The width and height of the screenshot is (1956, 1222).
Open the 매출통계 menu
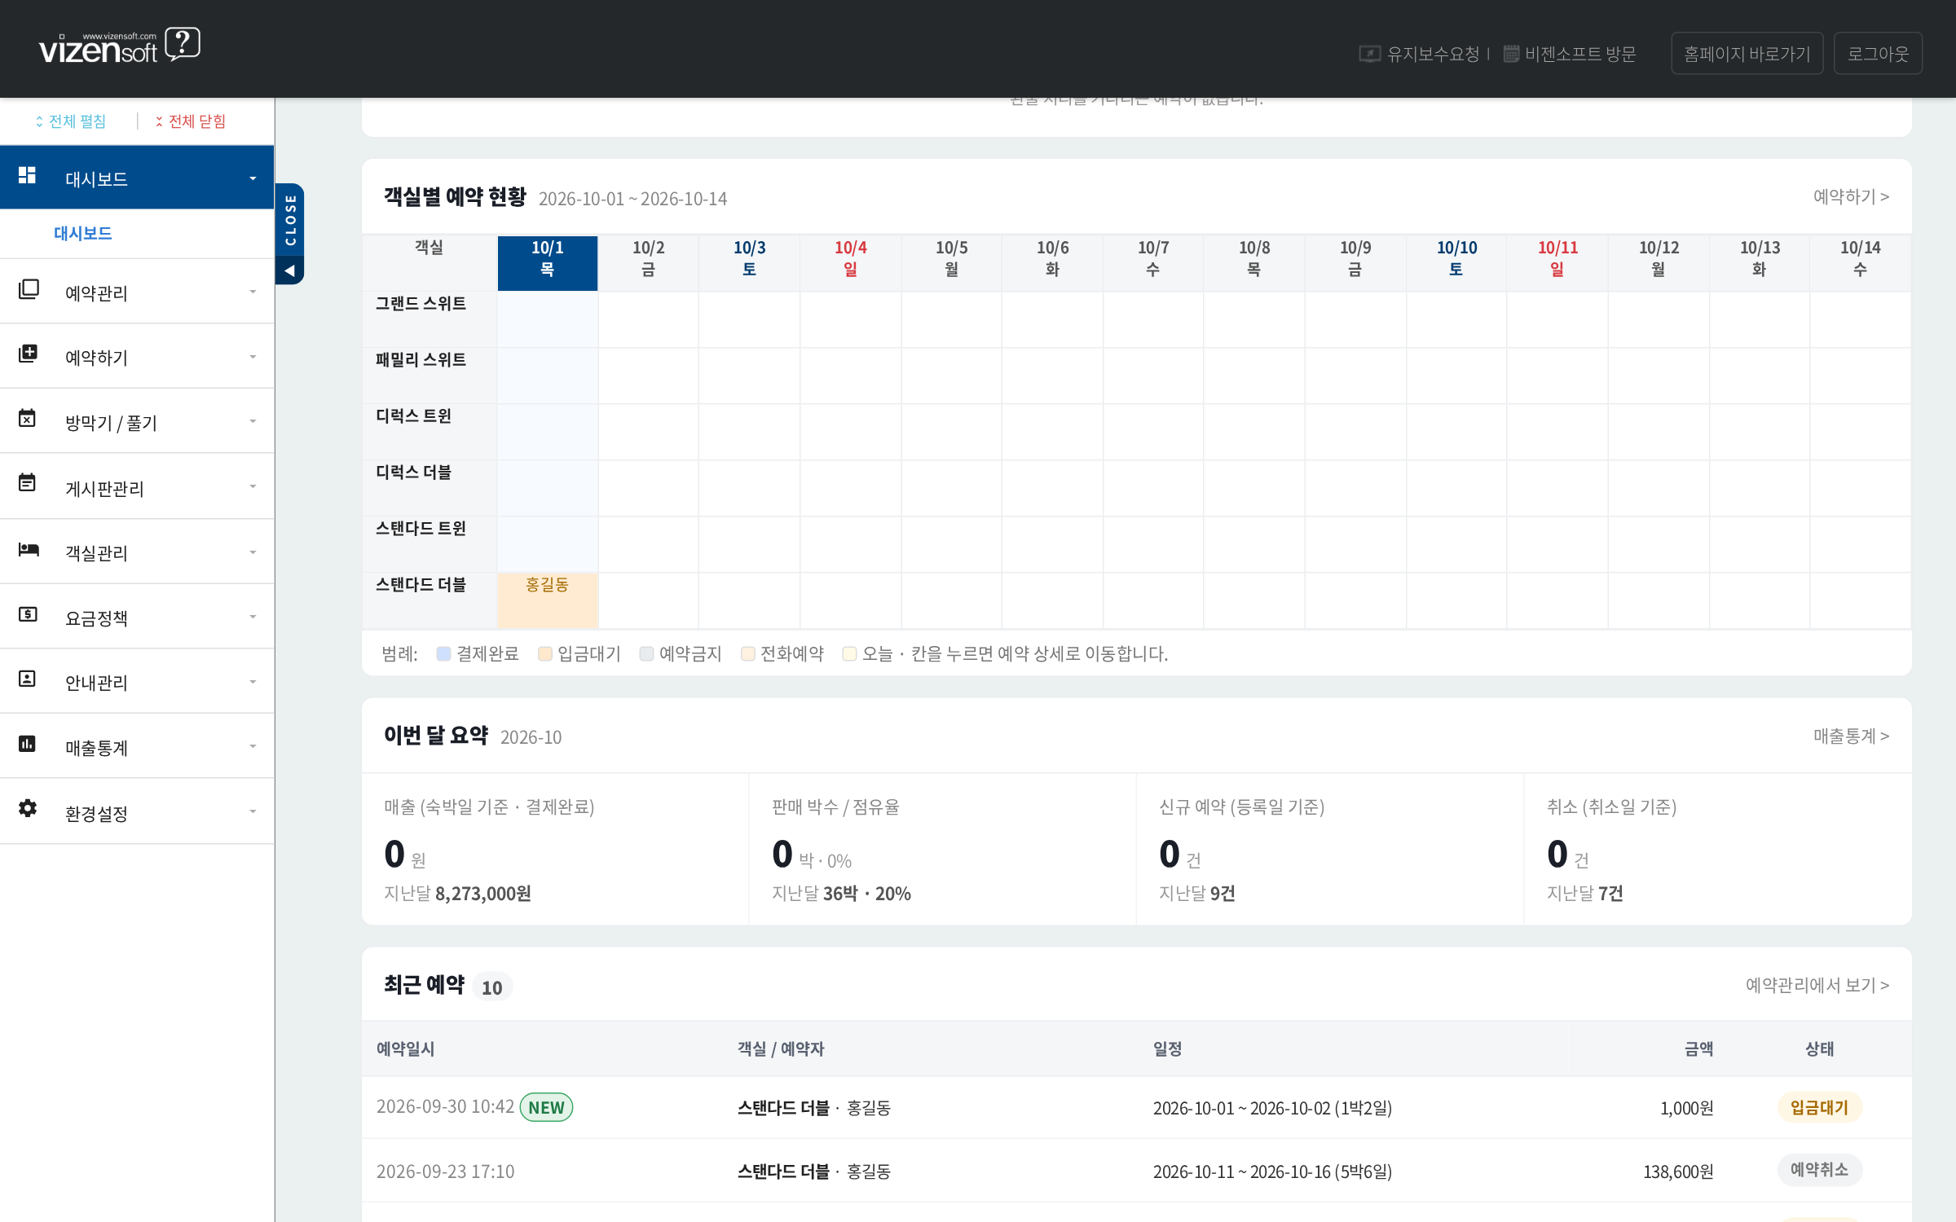(137, 746)
